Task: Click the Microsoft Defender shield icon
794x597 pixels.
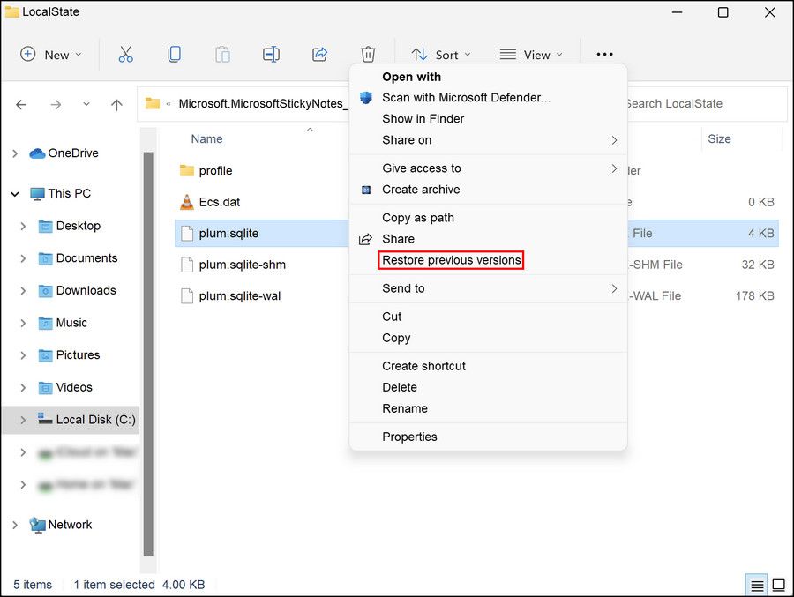Action: pos(366,98)
